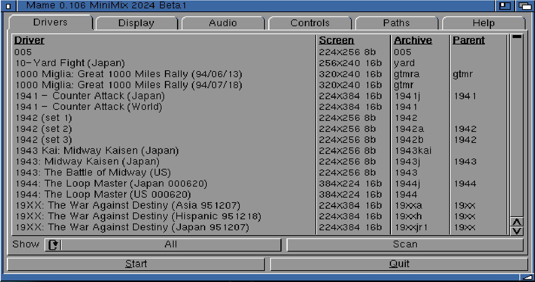Open the Show cycle gadget icon
Image resolution: width=535 pixels, height=282 pixels.
click(x=53, y=245)
